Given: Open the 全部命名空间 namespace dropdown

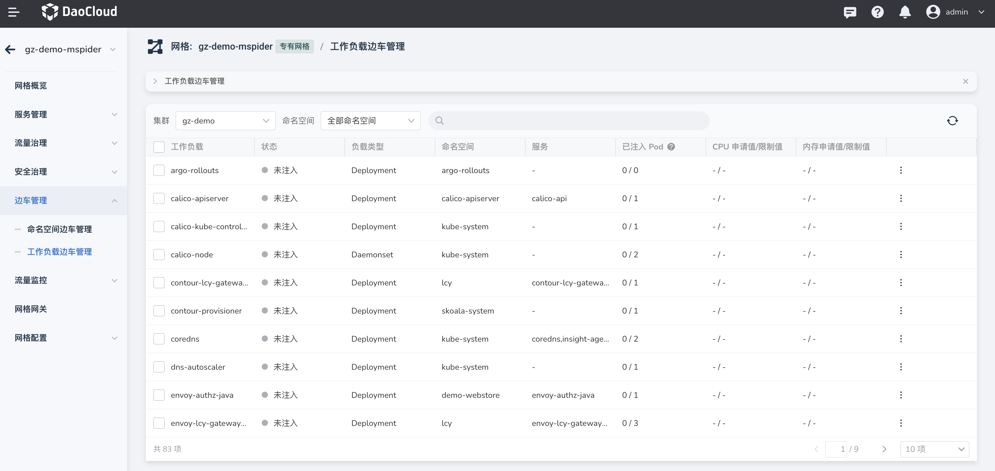Looking at the screenshot, I should coord(370,121).
